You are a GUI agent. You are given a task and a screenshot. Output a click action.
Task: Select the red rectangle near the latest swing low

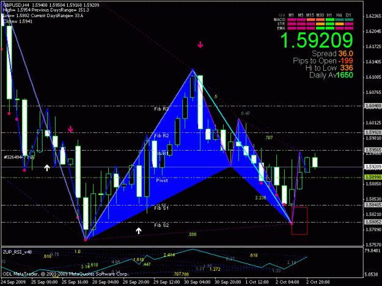[299, 221]
